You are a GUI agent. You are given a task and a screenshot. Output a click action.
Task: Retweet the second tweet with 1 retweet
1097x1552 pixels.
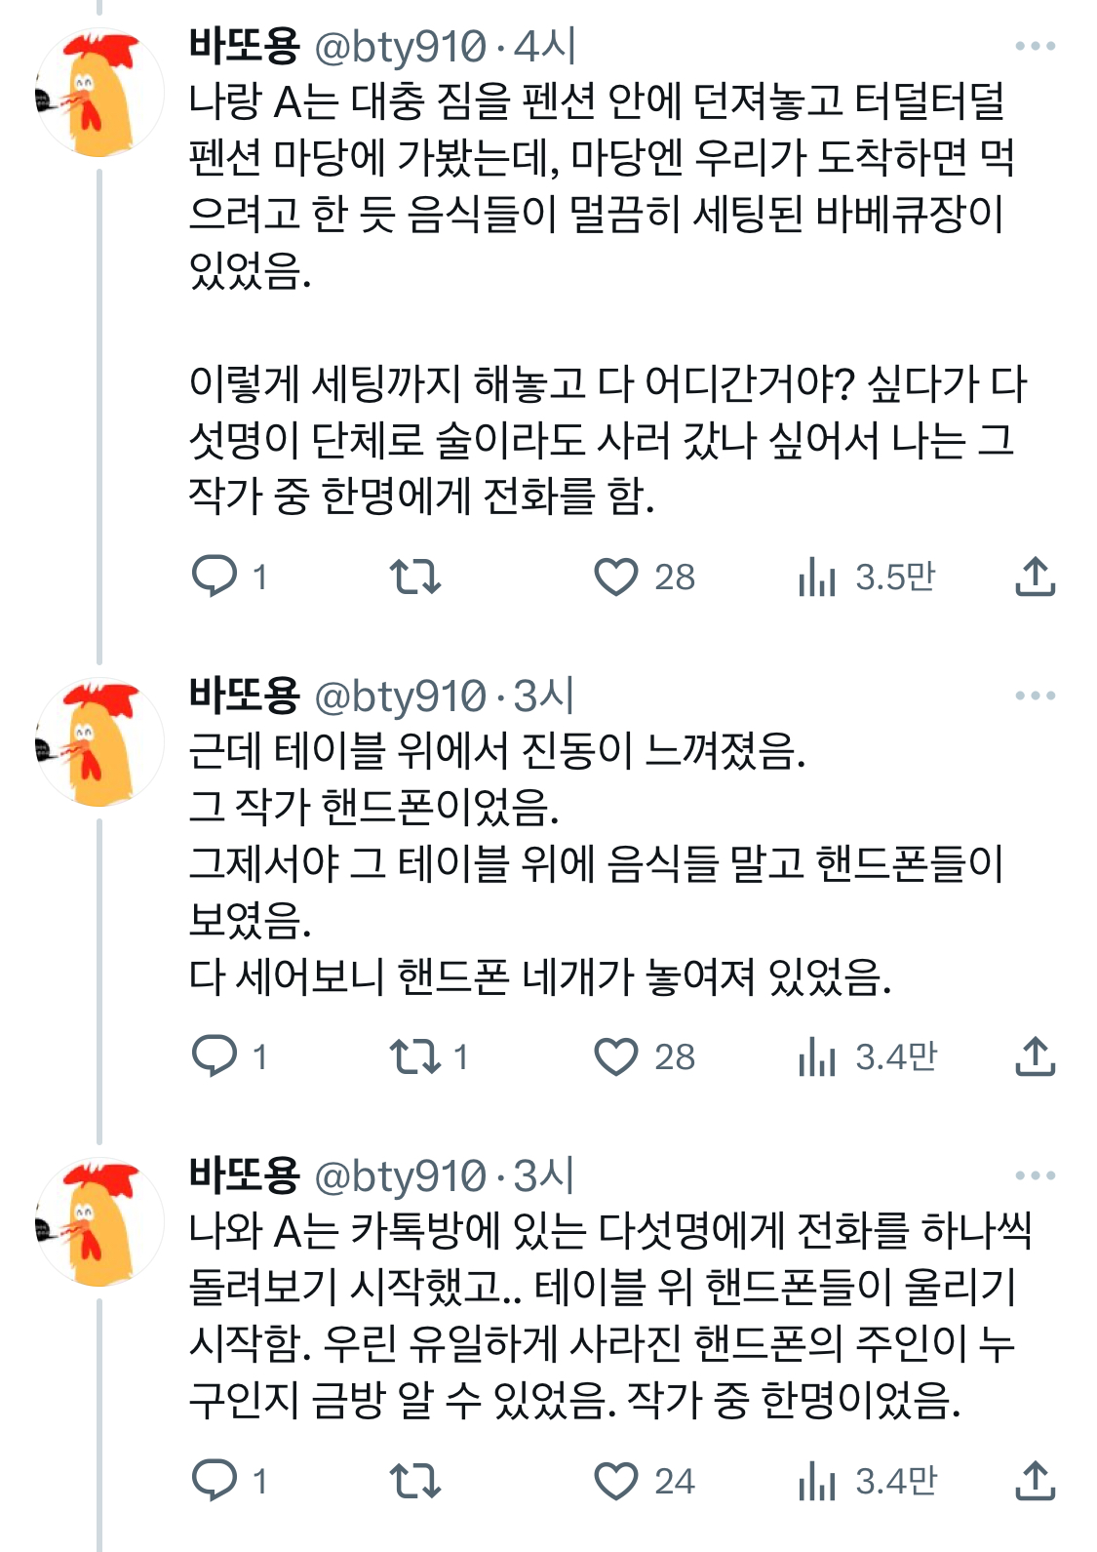[x=415, y=1055]
